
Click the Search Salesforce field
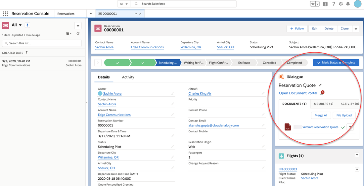(x=183, y=4)
